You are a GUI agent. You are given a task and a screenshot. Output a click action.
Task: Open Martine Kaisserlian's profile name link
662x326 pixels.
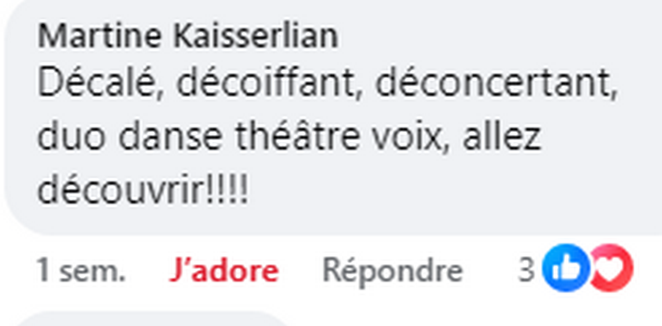188,36
